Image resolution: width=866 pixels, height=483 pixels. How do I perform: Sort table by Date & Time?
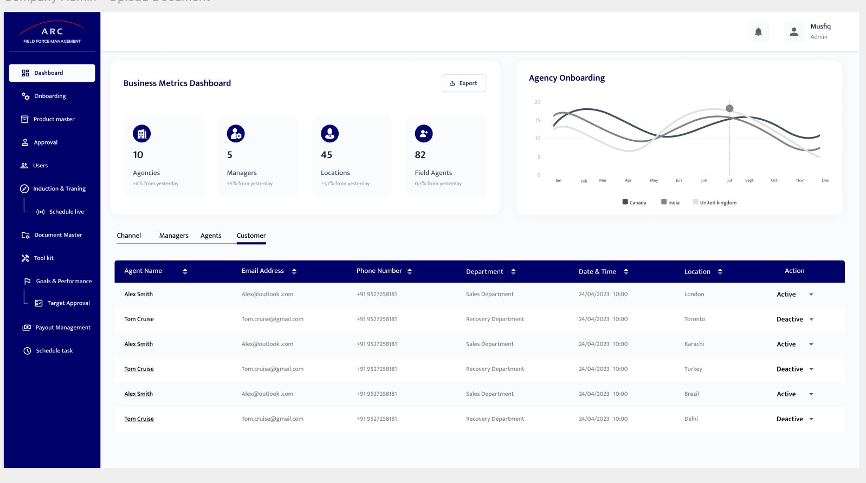[x=626, y=271]
